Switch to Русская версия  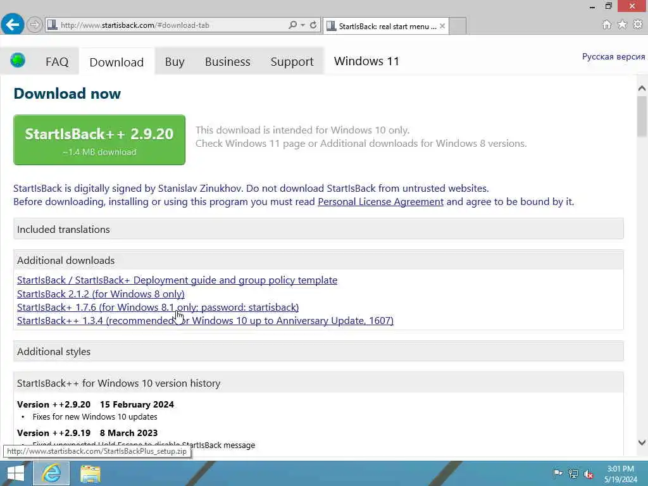(613, 56)
